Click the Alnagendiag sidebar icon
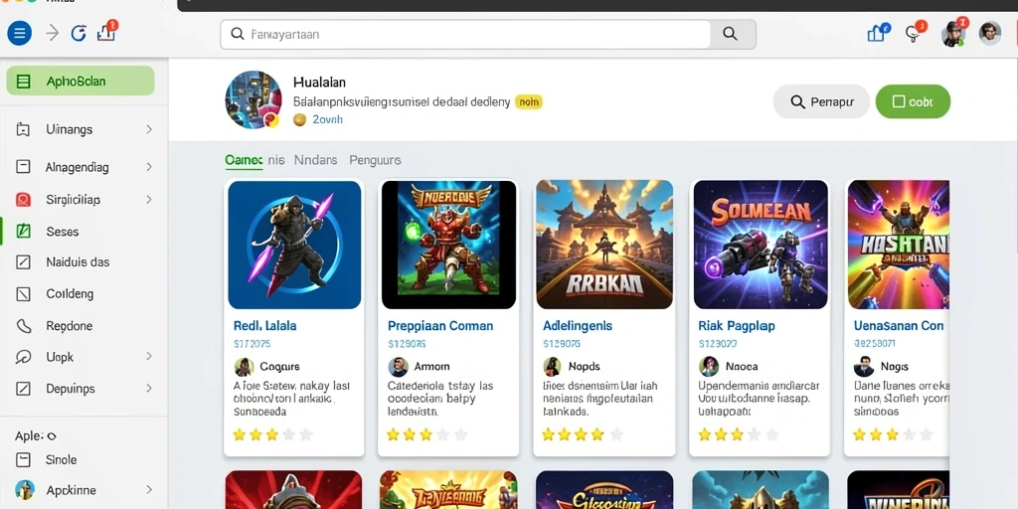The image size is (1018, 509). pyautogui.click(x=23, y=167)
